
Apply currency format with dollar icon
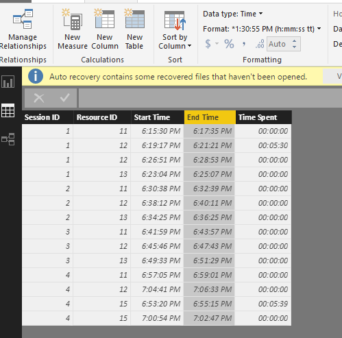tap(208, 44)
